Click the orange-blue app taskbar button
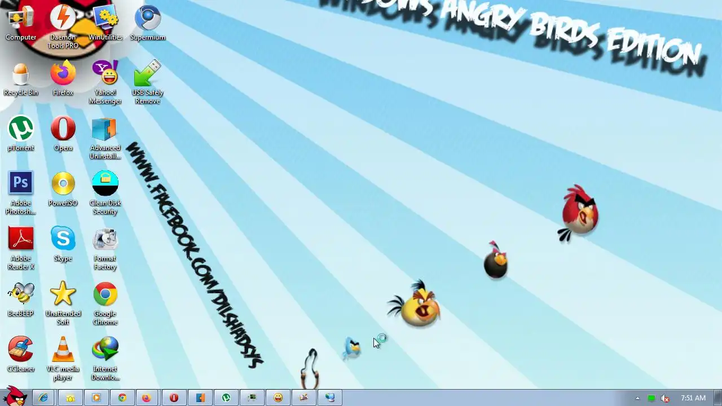722x406 pixels. pyautogui.click(x=200, y=398)
